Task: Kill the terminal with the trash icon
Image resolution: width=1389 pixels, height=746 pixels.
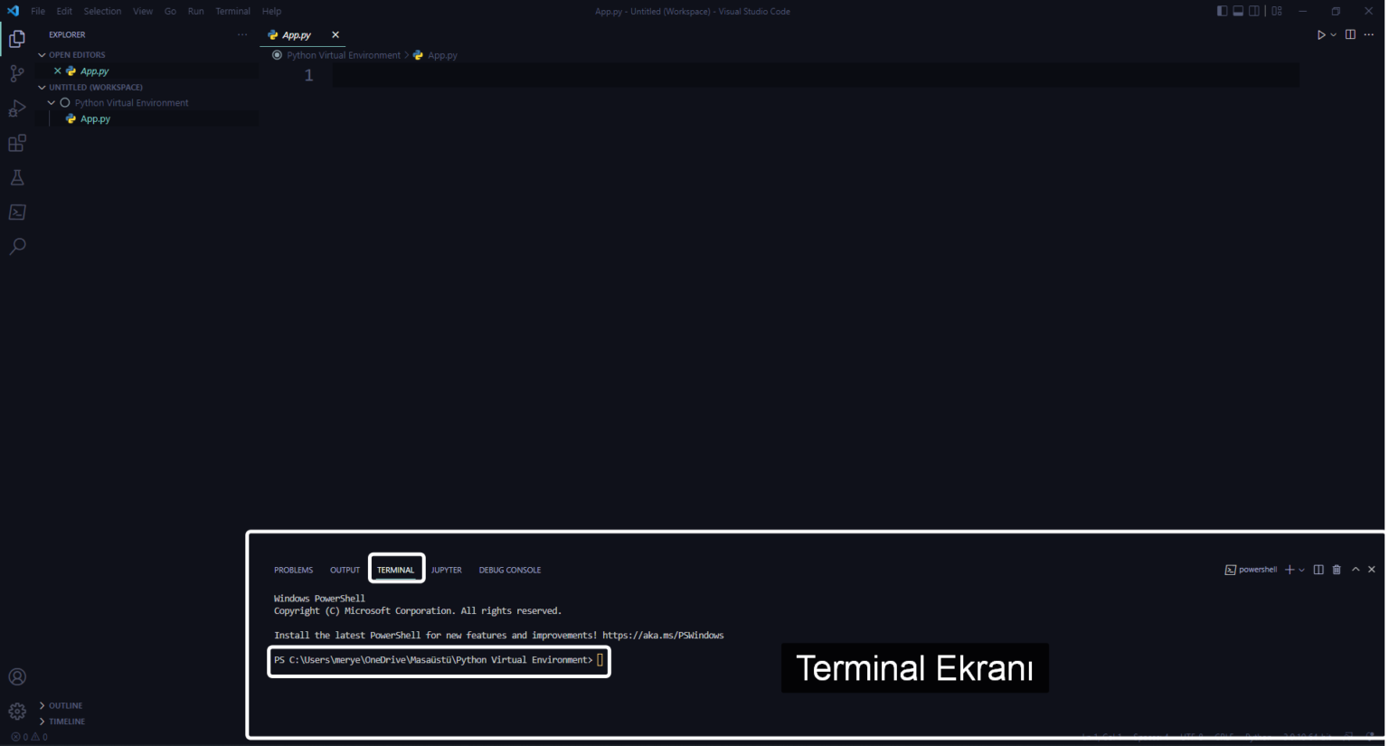Action: point(1336,569)
